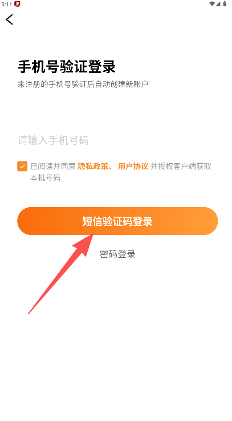Screen dimensions: 232x421
Task: Tap the 已阅读并同意 agreement text
Action: [x=53, y=166]
